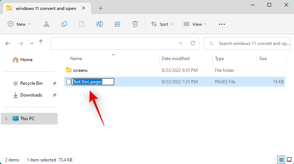294x164 pixels.
Task: Click the Refresh button beside address bar
Action: pyautogui.click(x=192, y=43)
